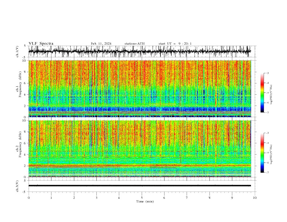The width and height of the screenshot is (287, 222).
Task: Click time axis tick label "9"
Action: [x=232, y=198]
